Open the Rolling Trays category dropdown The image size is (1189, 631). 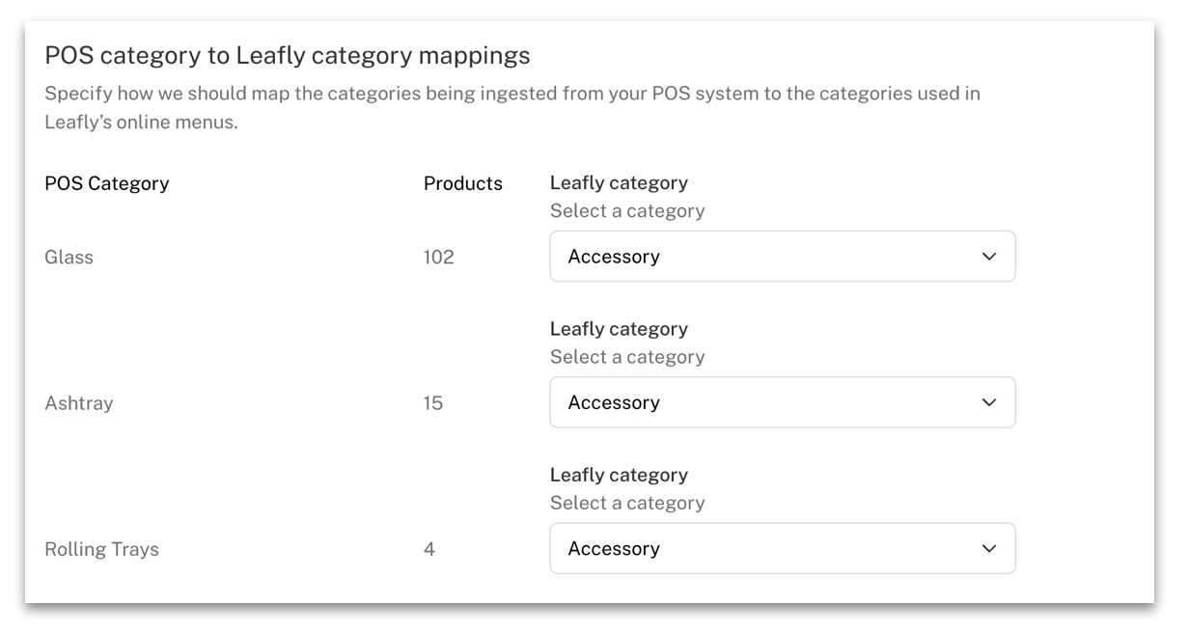pyautogui.click(x=782, y=548)
